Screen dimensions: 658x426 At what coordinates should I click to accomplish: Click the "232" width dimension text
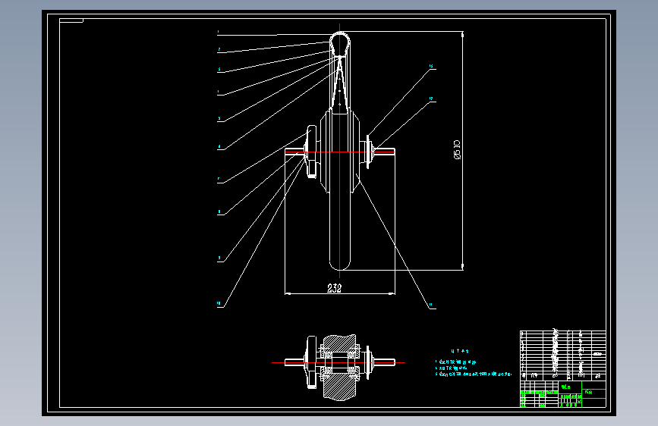point(335,288)
